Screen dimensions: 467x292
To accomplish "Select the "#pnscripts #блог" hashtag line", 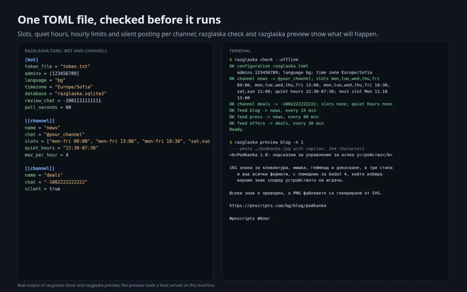I will [x=250, y=218].
